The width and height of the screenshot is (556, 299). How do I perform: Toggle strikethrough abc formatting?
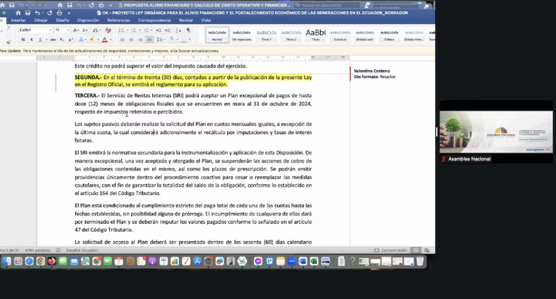pos(53,40)
